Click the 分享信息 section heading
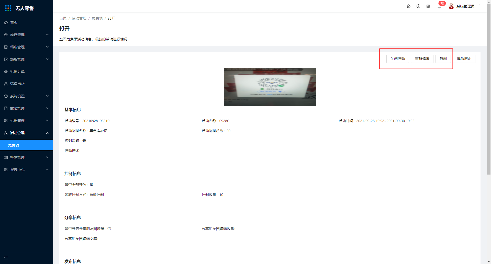 73,217
